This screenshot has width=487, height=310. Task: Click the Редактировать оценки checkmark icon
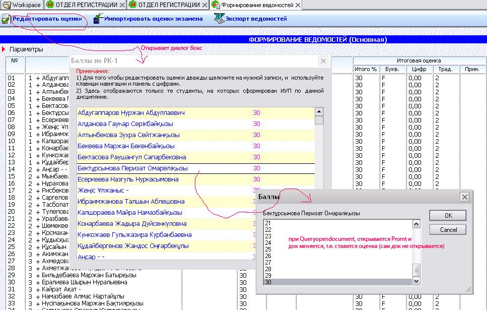point(6,19)
